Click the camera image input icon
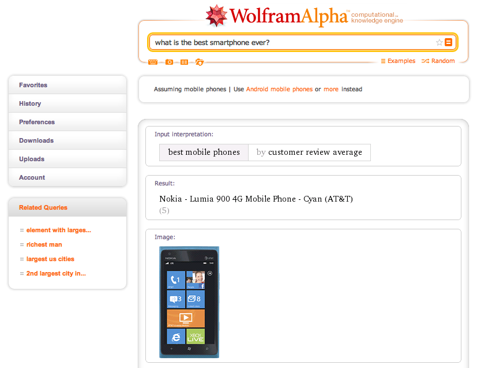Screen dimensions: 477x368 pos(169,62)
